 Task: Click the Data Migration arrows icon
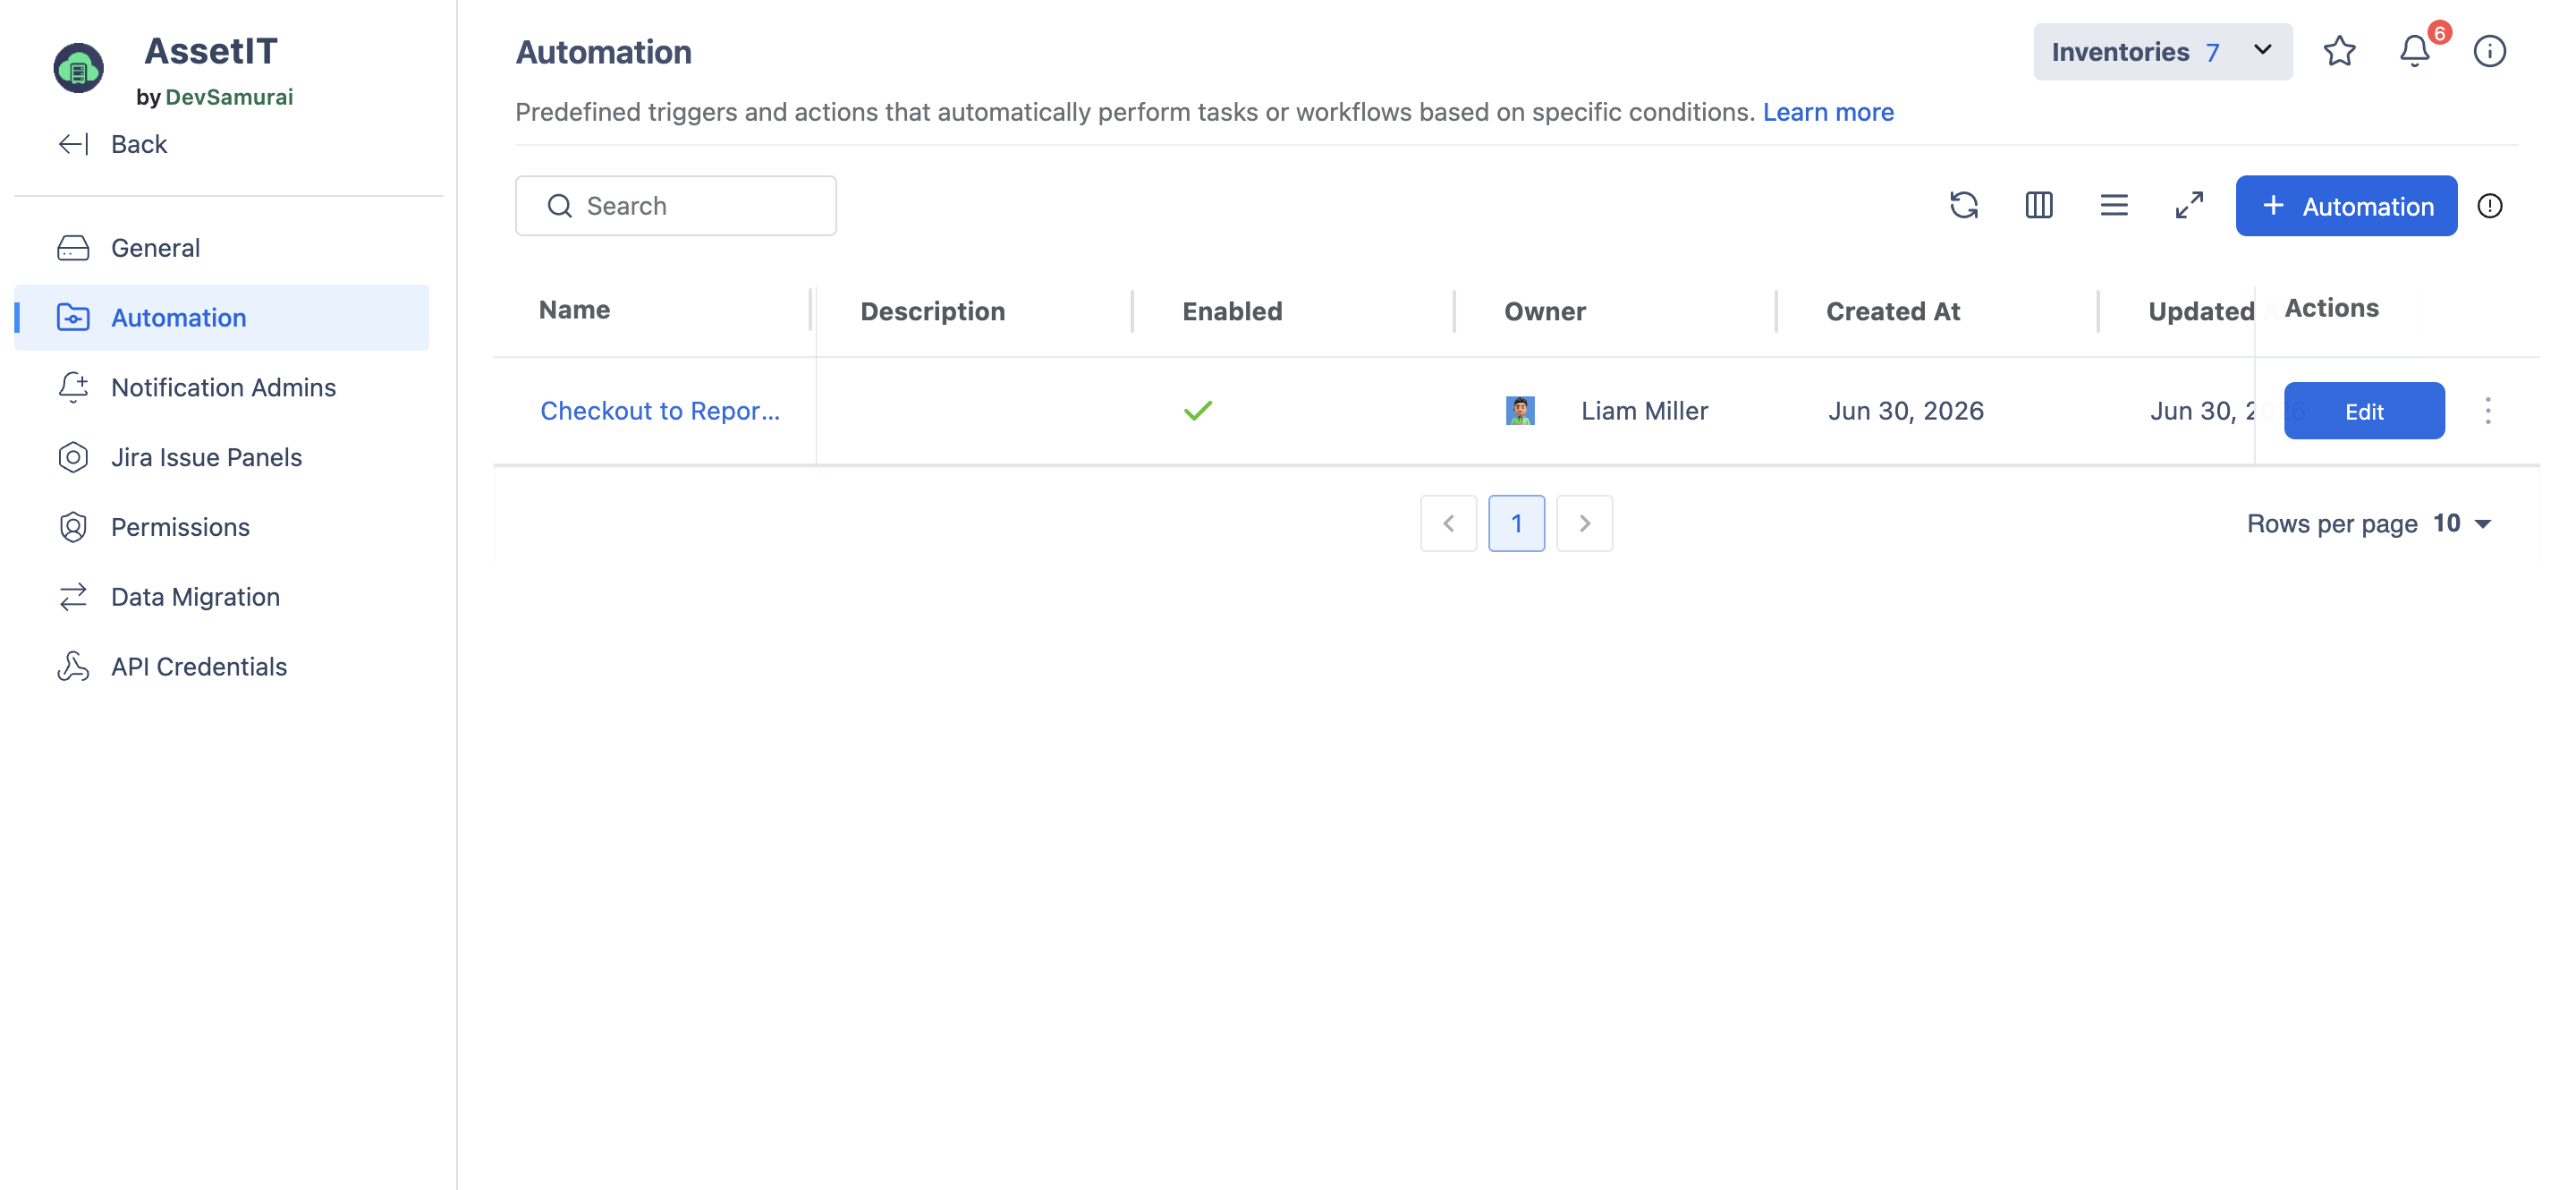pos(73,597)
